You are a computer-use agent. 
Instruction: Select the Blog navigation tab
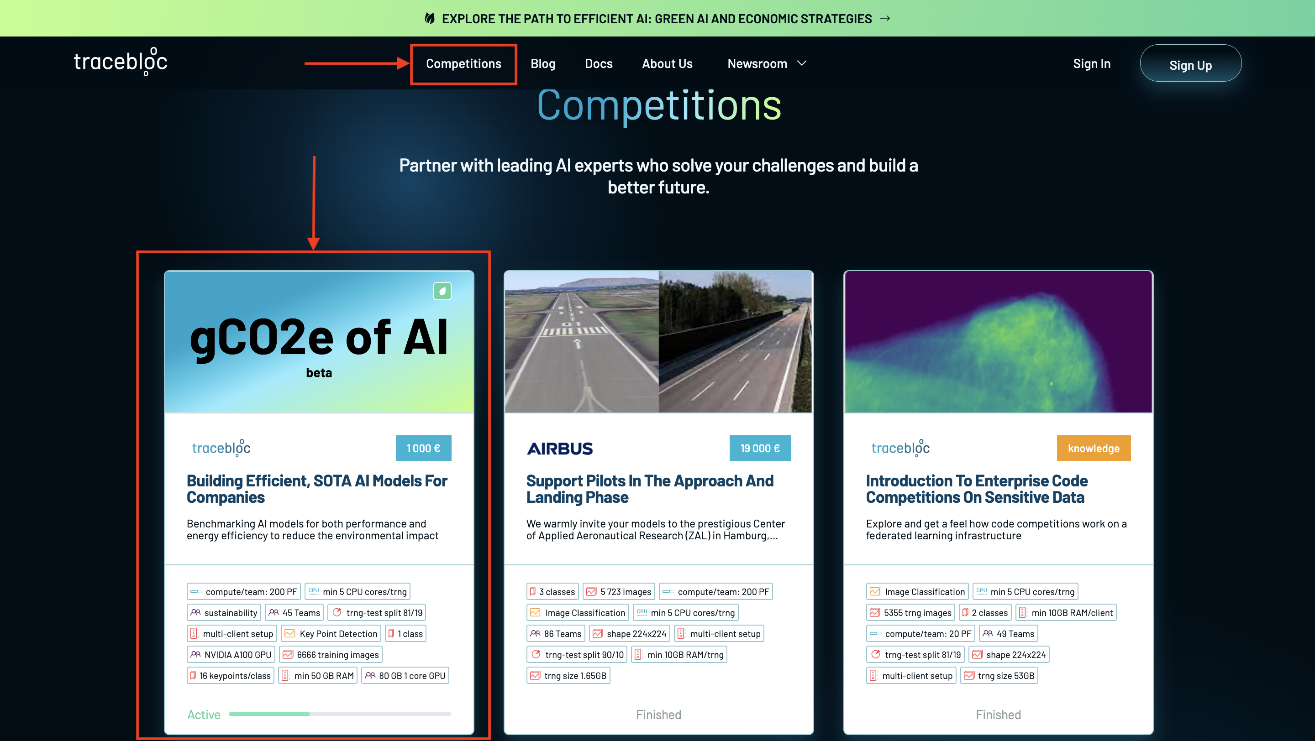point(543,63)
